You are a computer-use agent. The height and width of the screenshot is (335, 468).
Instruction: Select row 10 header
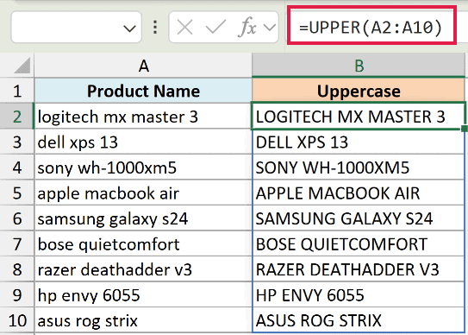(x=17, y=320)
